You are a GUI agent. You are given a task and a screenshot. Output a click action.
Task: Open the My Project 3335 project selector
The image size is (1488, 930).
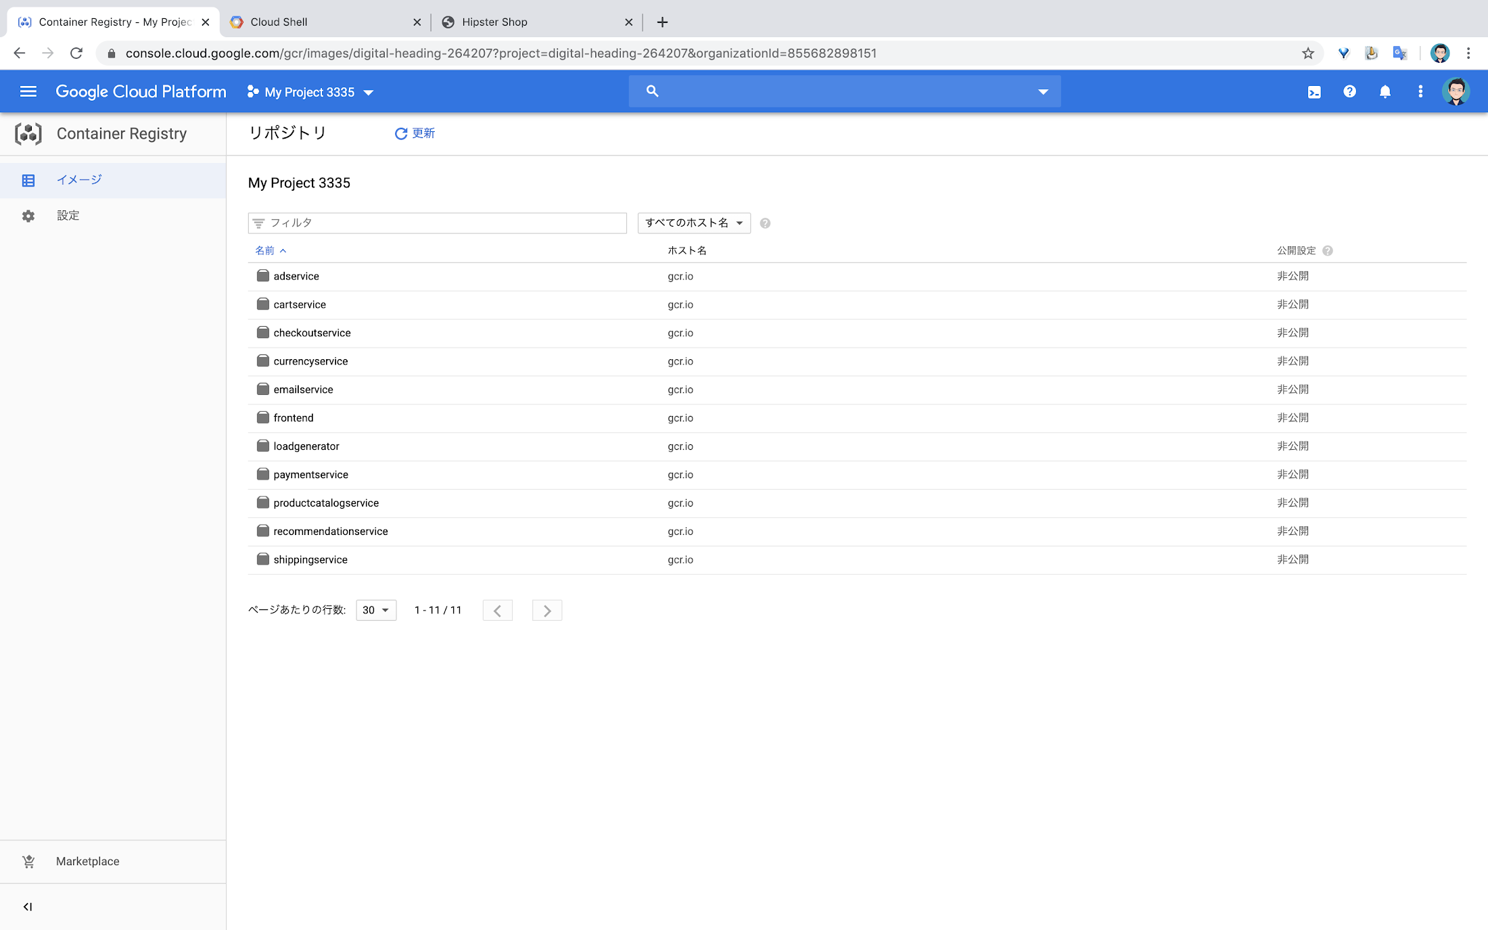click(310, 91)
